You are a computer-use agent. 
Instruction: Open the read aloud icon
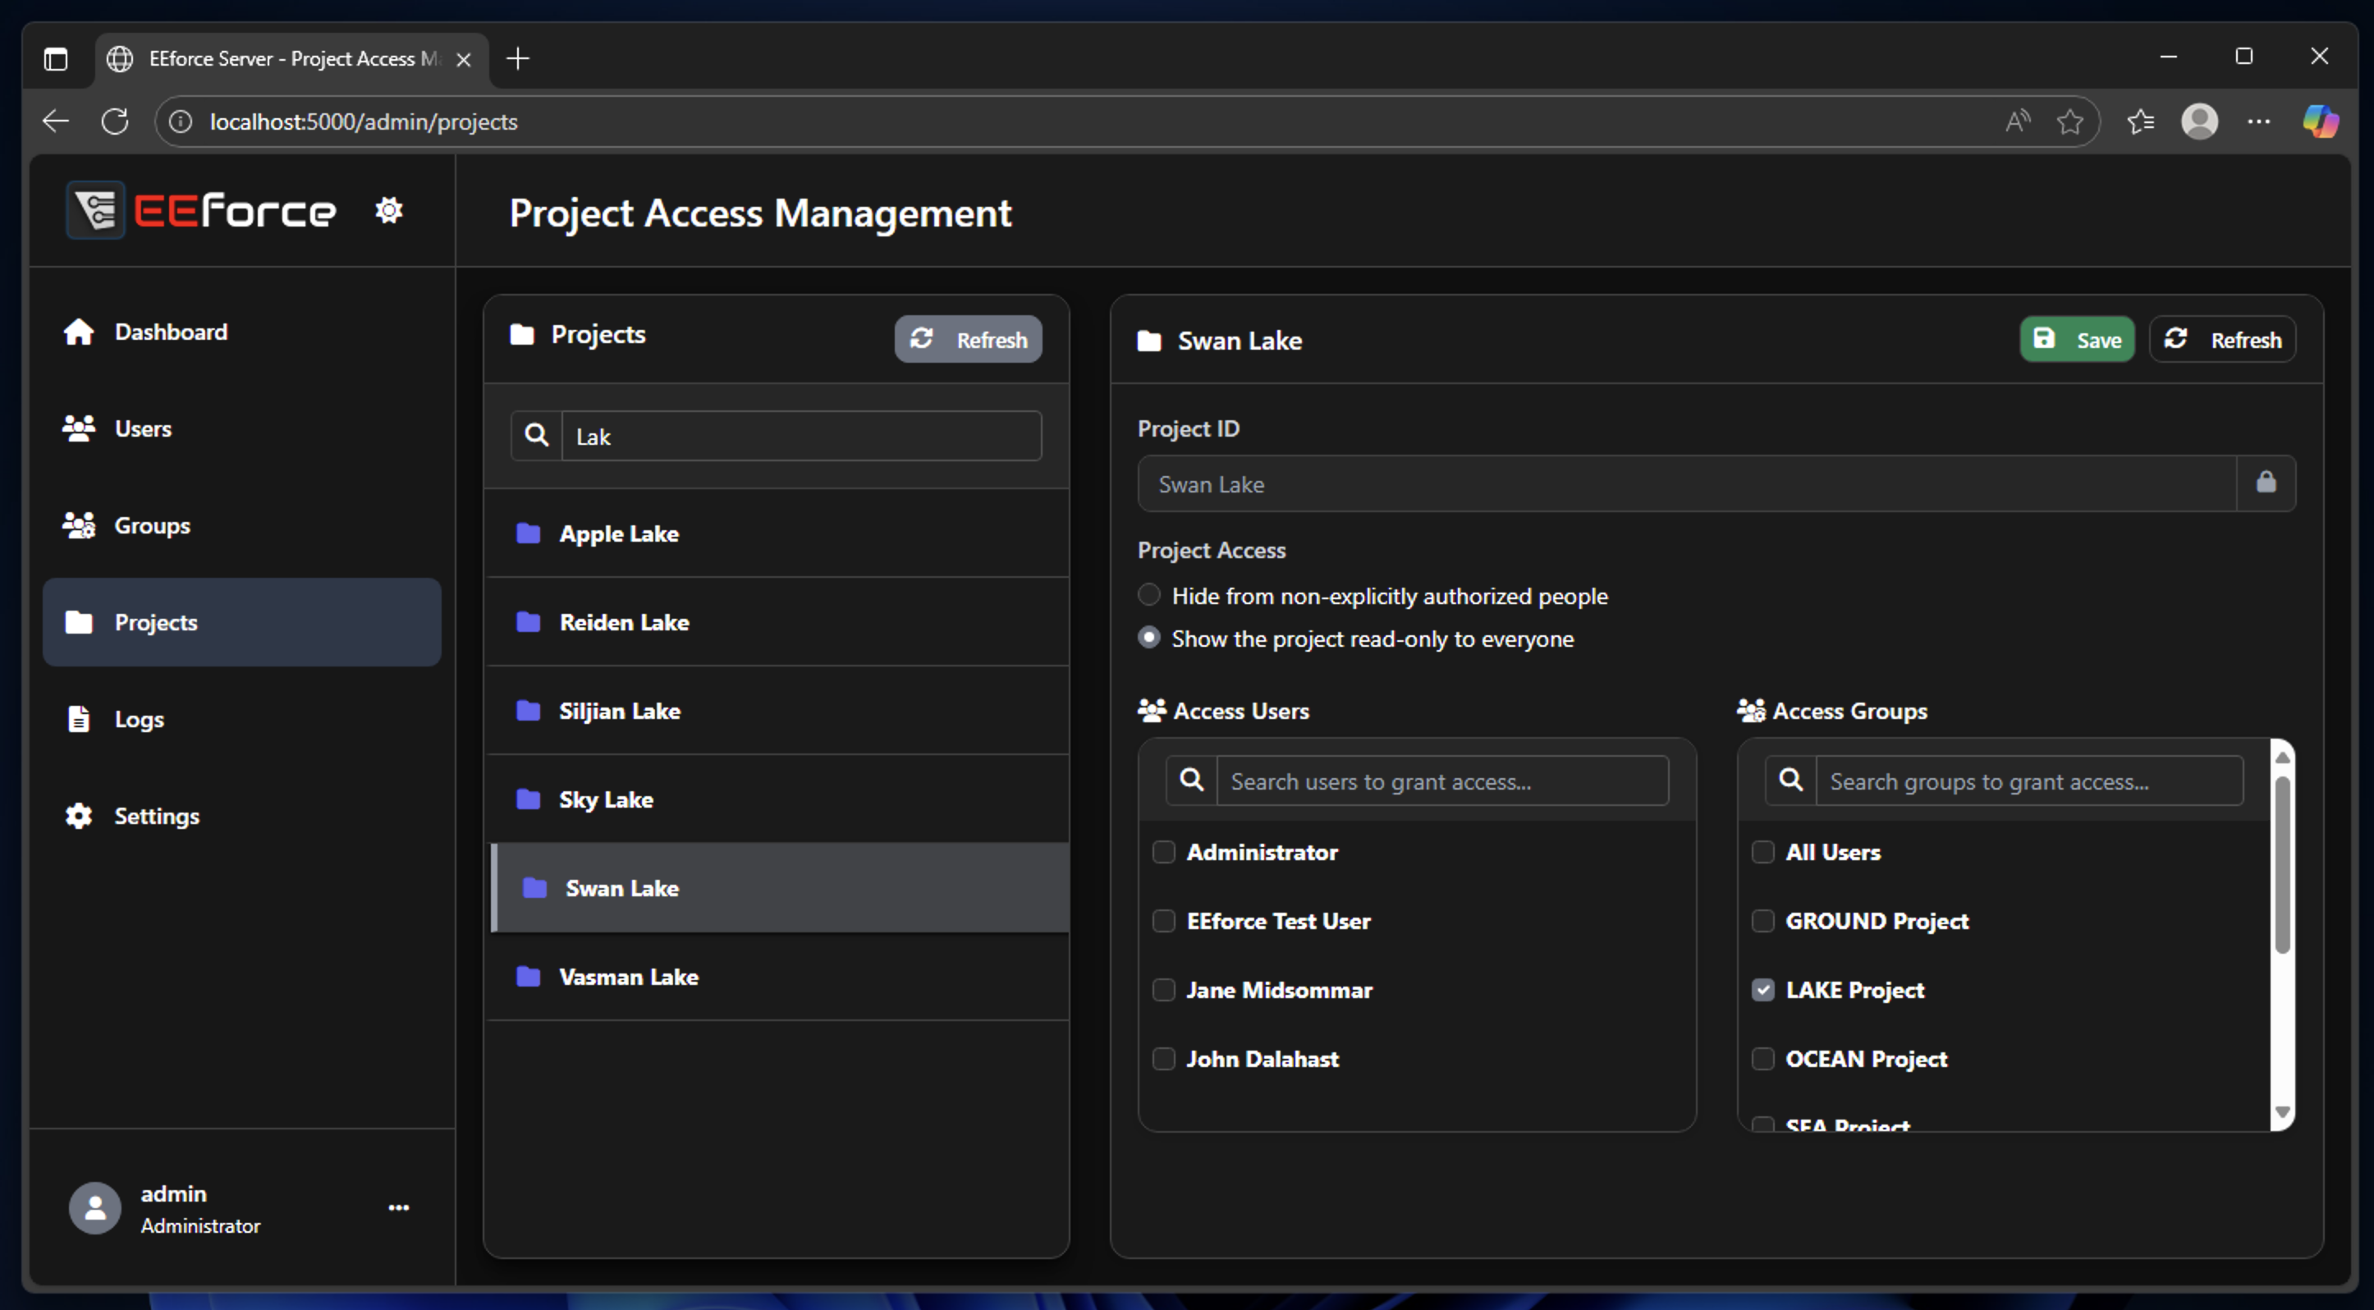click(x=2018, y=121)
